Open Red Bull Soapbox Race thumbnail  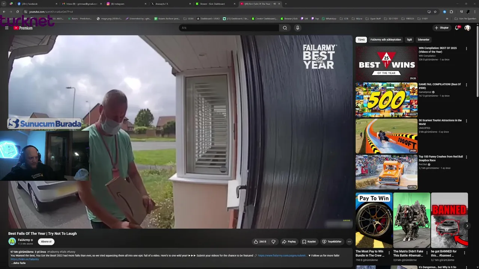click(x=386, y=172)
